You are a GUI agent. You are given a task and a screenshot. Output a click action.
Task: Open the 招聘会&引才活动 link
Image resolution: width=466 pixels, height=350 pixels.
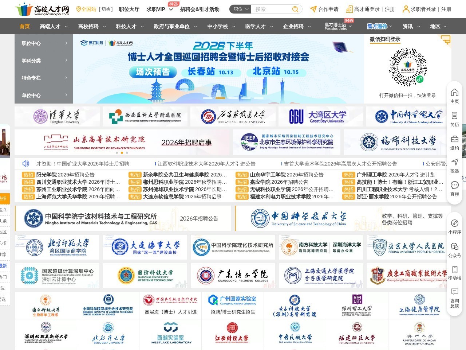point(200,9)
